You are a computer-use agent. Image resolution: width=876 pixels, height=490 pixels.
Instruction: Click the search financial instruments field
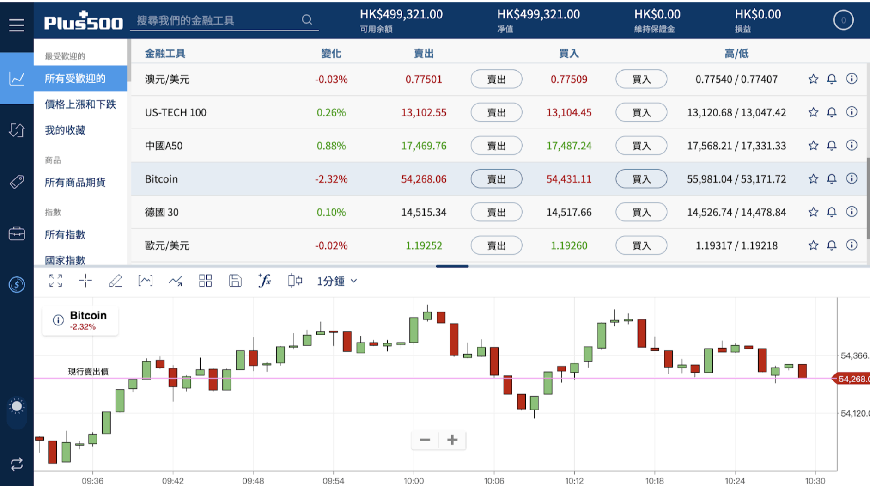tap(217, 20)
